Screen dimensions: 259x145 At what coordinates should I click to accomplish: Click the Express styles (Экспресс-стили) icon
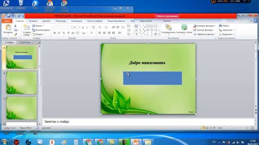[x=184, y=27]
